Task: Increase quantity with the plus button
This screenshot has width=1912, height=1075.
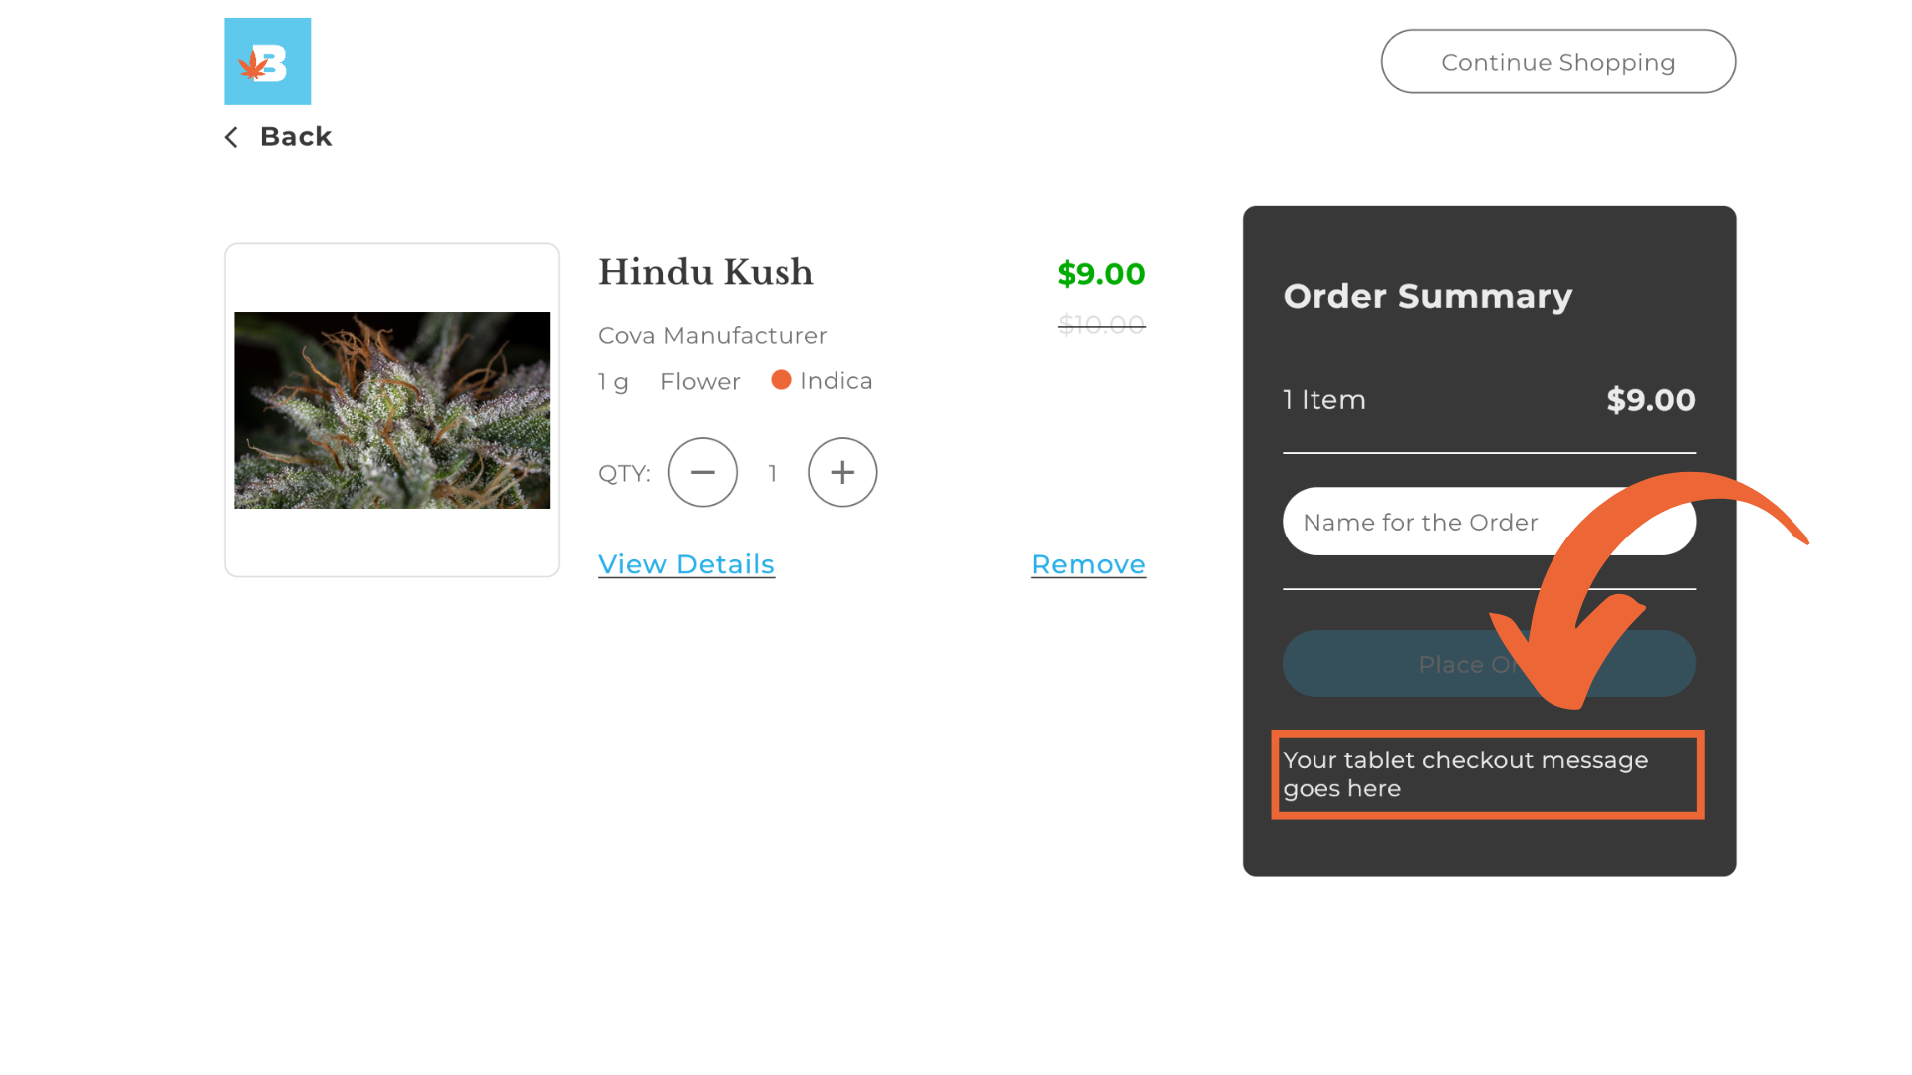Action: click(842, 472)
